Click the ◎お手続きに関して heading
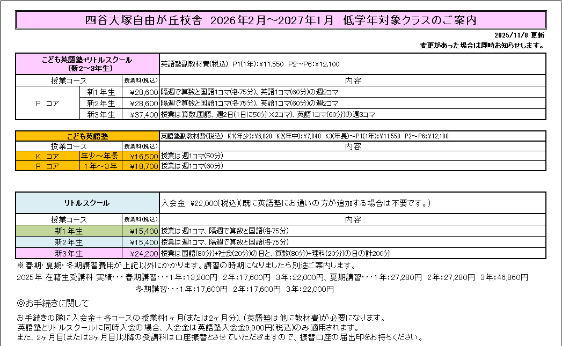This screenshot has height=346, width=562. click(53, 304)
